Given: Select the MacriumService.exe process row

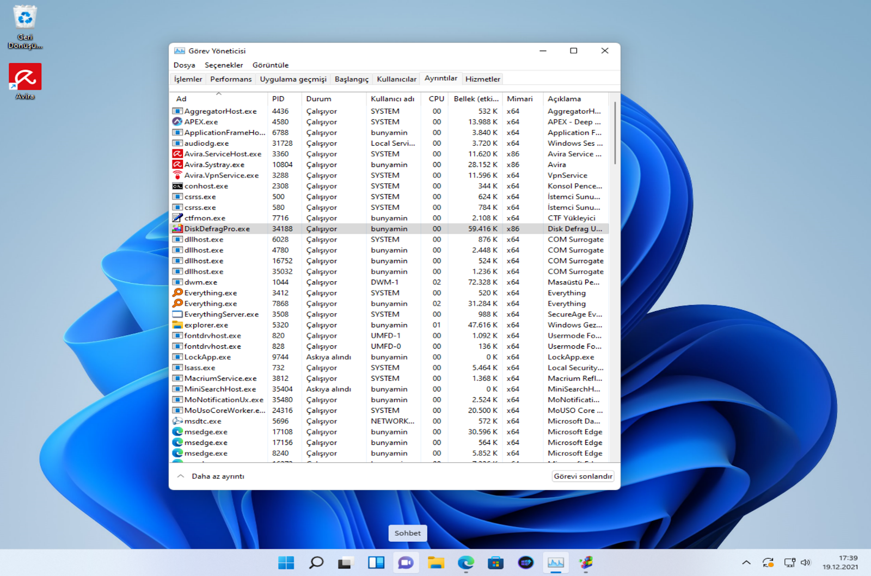Looking at the screenshot, I should point(390,379).
